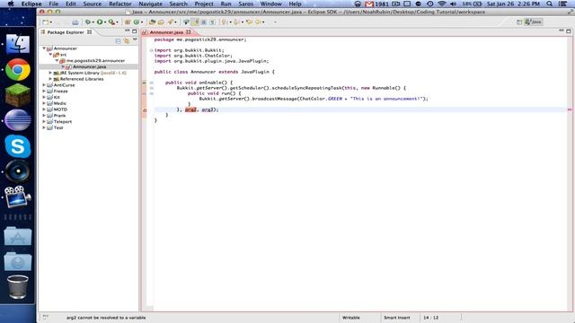Viewport: 575px width, 323px height.
Task: Click the Smart Insert status bar entry
Action: pyautogui.click(x=397, y=318)
